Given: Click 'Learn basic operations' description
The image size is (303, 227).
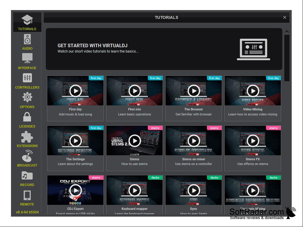Looking at the screenshot, I should pos(135,114).
